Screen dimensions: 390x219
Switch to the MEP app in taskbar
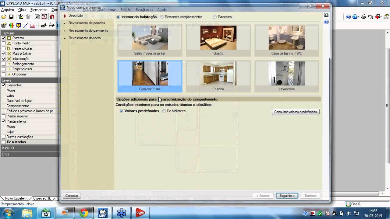(103, 213)
